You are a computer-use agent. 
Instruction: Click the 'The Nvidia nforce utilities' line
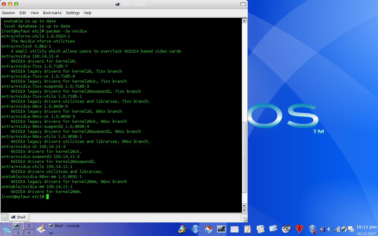[x=43, y=41]
